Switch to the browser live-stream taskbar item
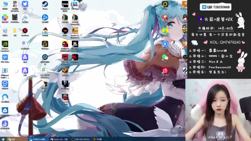The height and width of the screenshot is (141, 251). click(38, 139)
